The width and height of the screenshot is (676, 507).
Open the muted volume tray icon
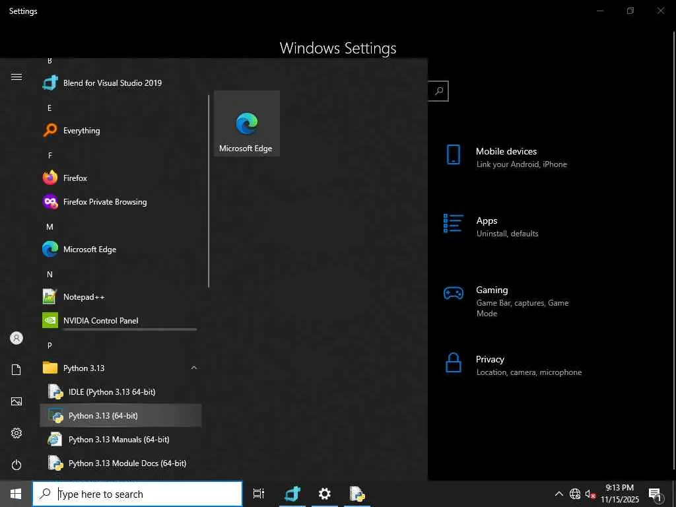(x=590, y=494)
